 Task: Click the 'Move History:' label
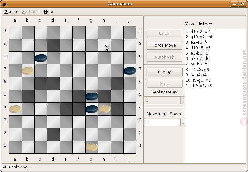pos(198,24)
